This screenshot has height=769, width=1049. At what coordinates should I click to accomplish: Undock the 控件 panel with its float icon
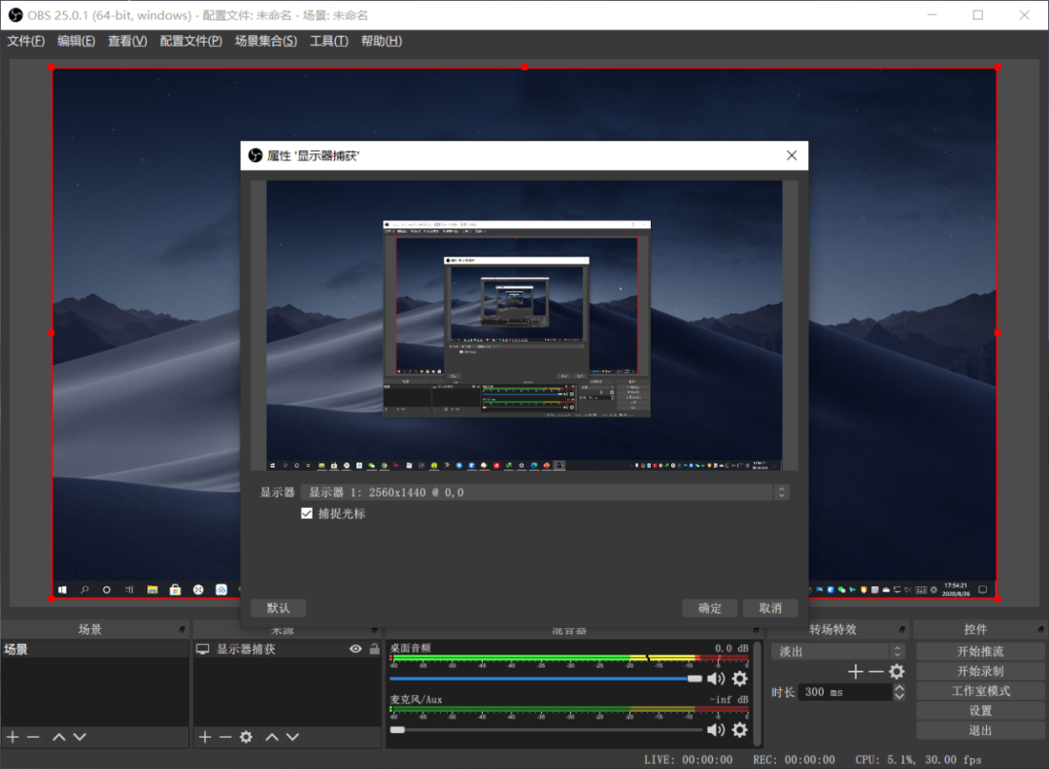point(1040,629)
